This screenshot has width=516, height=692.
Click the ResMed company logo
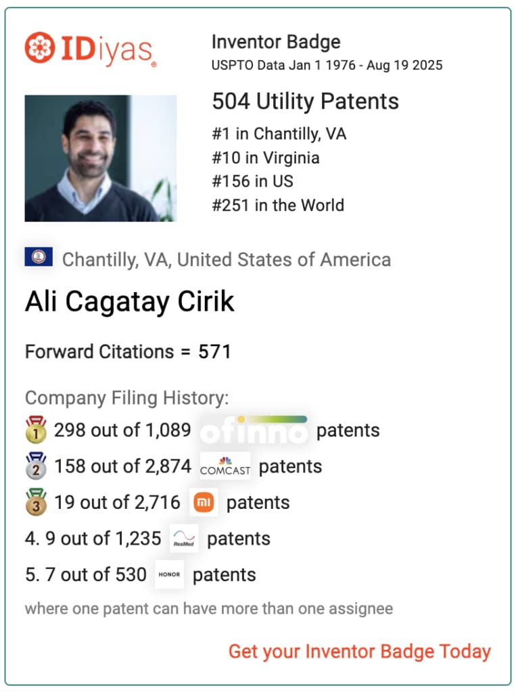184,539
